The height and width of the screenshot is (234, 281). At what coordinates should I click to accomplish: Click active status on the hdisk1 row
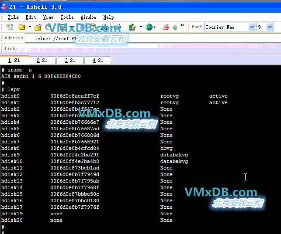point(218,102)
